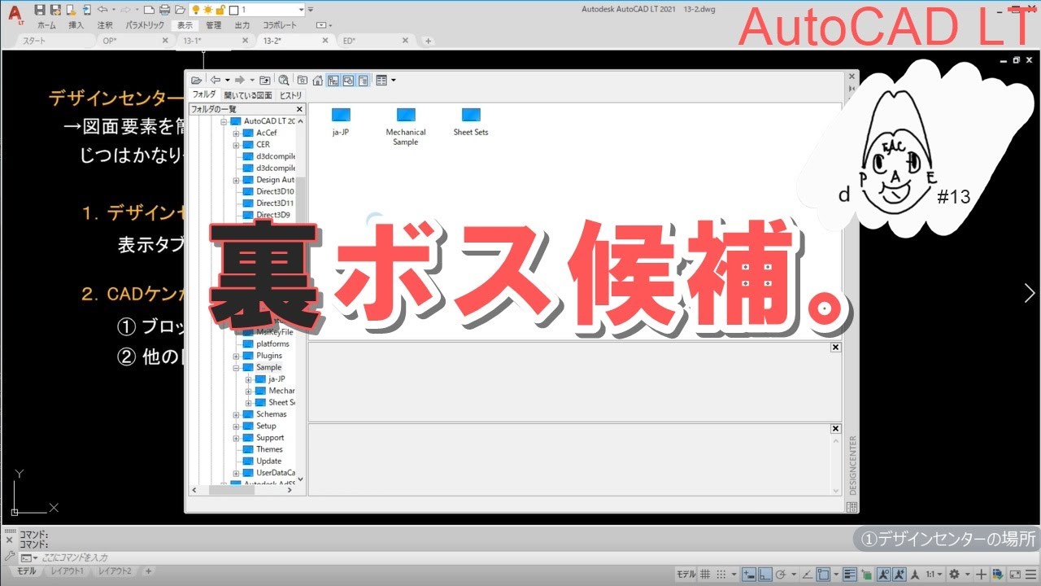The height and width of the screenshot is (586, 1041).
Task: Select the platforms tree folder
Action: pos(267,343)
